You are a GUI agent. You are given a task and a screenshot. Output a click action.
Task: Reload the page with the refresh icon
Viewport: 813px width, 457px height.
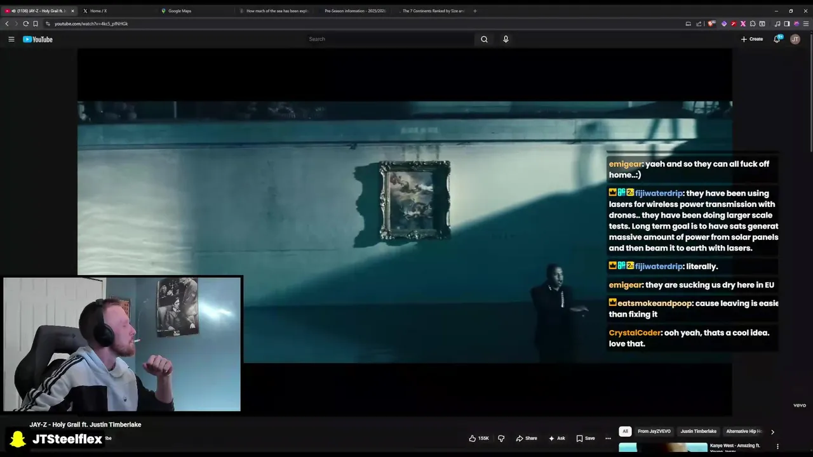26,23
